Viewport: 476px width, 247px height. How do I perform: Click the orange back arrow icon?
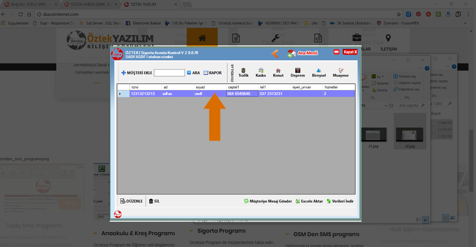[x=275, y=53]
